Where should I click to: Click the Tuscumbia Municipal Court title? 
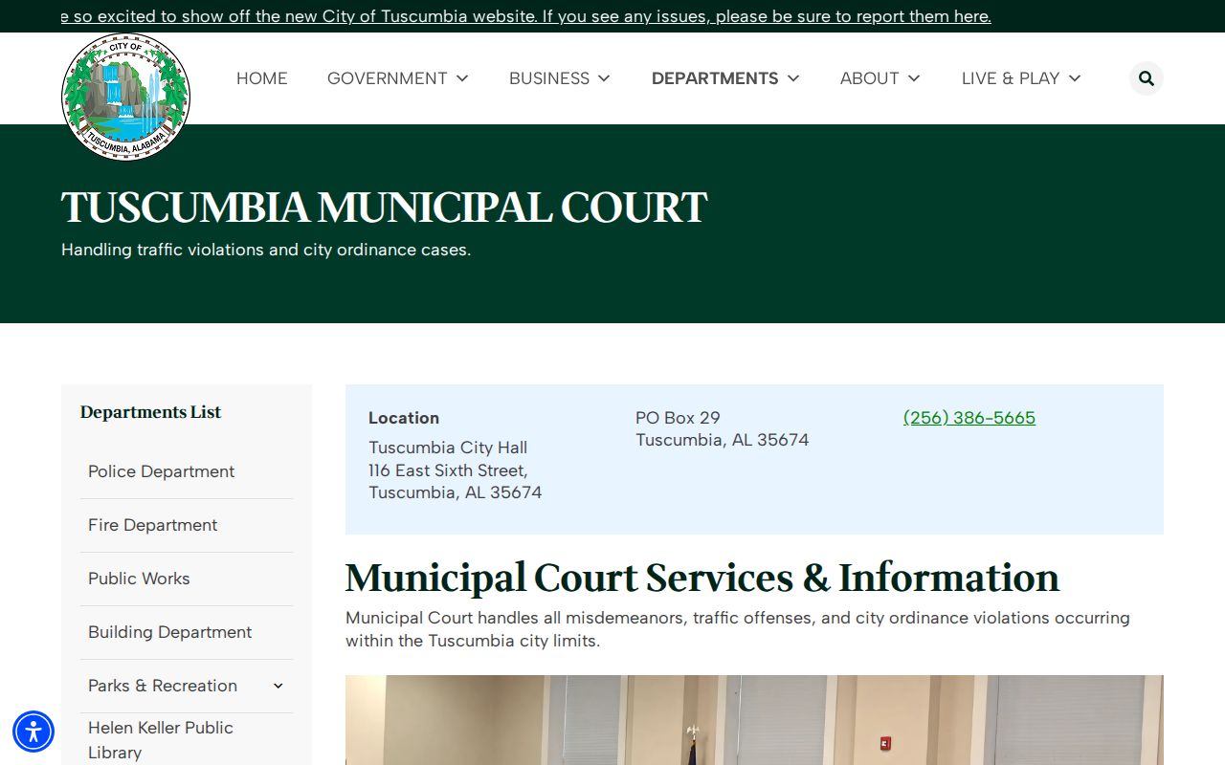click(x=384, y=208)
